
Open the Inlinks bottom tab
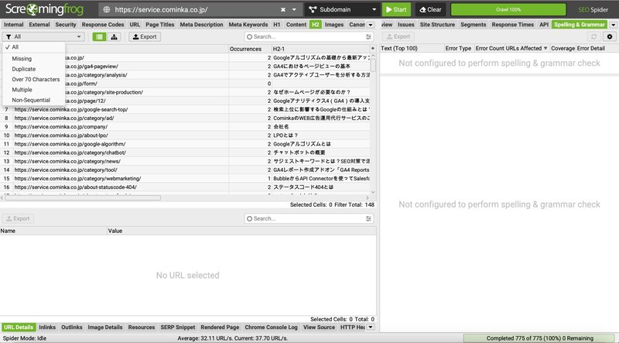click(x=47, y=328)
